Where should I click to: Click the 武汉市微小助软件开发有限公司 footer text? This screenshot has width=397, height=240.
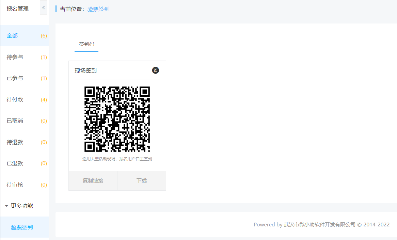320,225
